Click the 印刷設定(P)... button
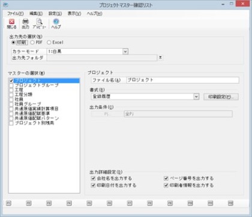 pos(221,97)
